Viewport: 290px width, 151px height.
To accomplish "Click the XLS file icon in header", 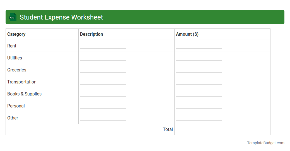I will 13,17.
